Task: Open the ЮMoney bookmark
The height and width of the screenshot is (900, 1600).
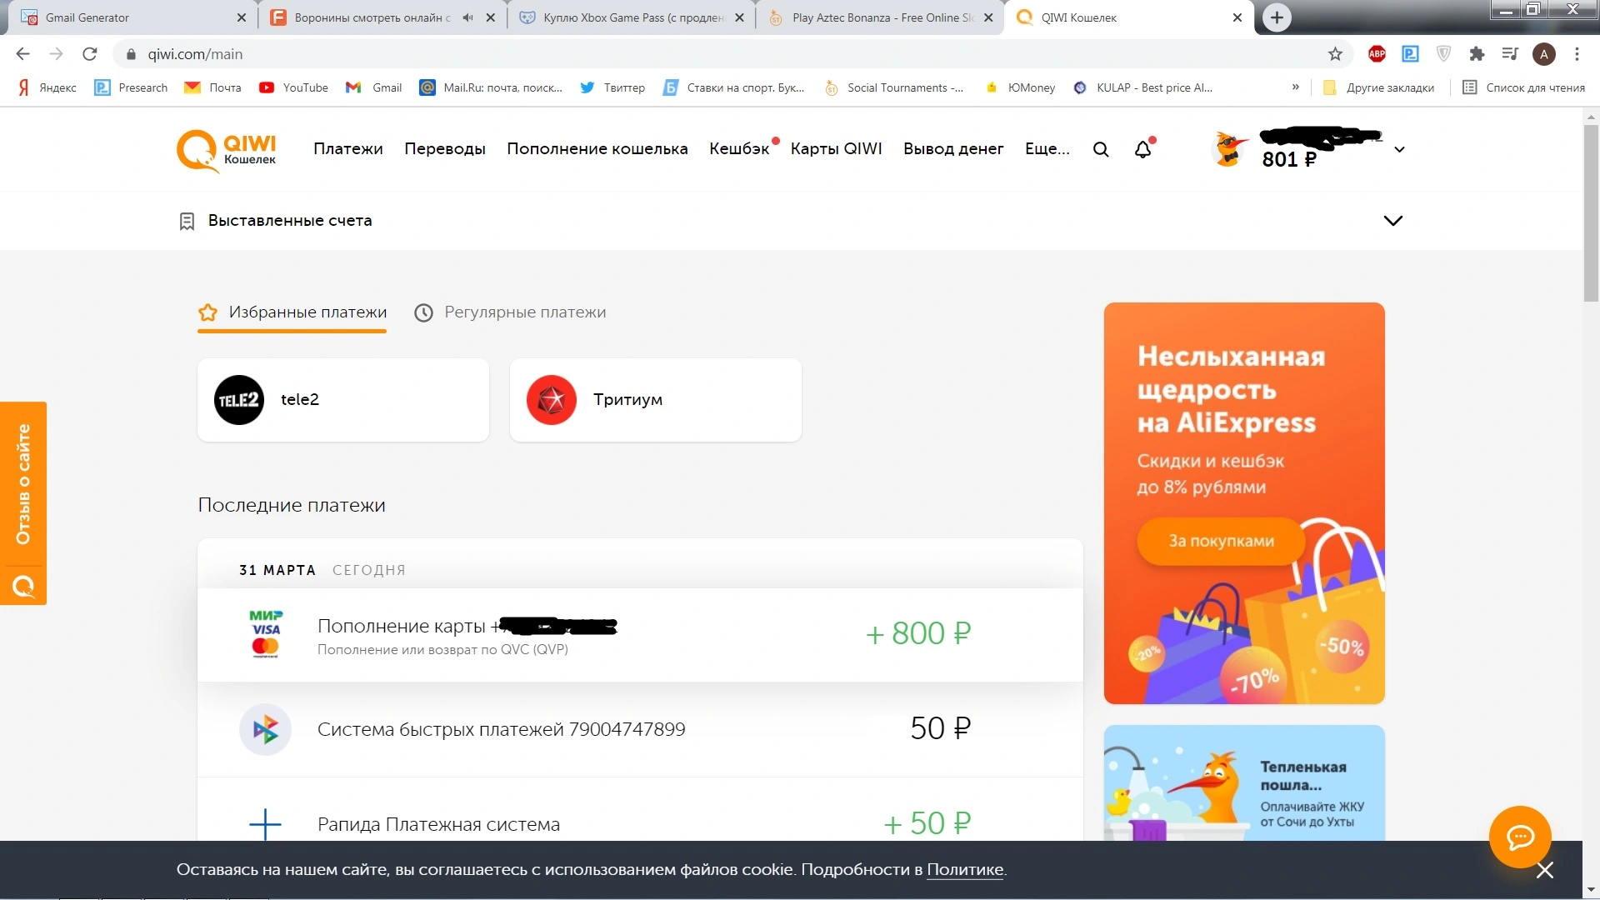Action: [x=1020, y=87]
